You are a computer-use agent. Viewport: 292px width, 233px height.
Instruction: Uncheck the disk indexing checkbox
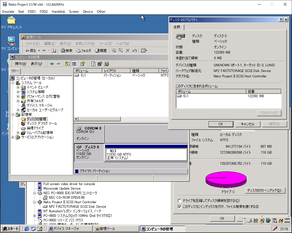point(179,207)
